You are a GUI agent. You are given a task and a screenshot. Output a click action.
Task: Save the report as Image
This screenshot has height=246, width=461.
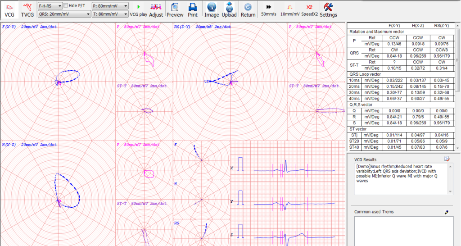(212, 9)
